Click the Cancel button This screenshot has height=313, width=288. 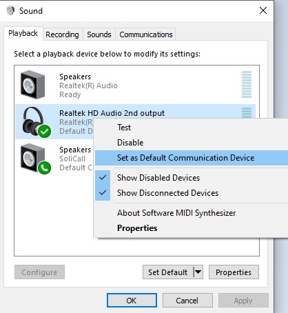click(x=187, y=301)
